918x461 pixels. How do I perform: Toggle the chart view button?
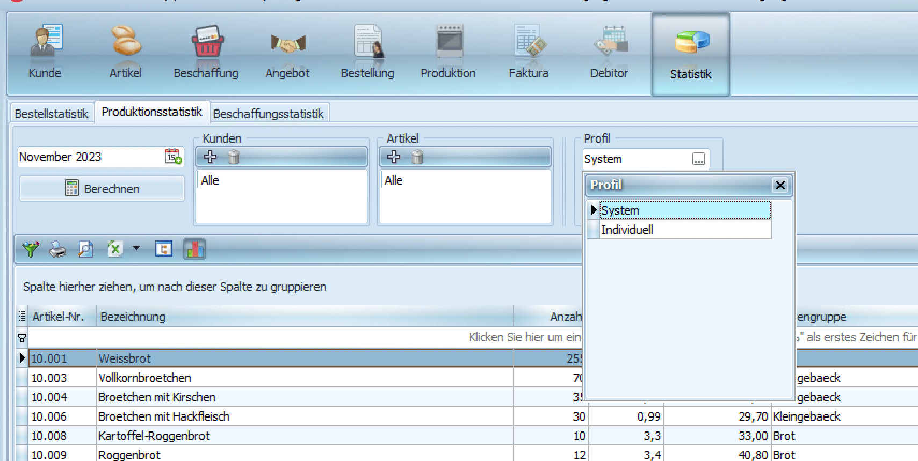click(x=194, y=249)
